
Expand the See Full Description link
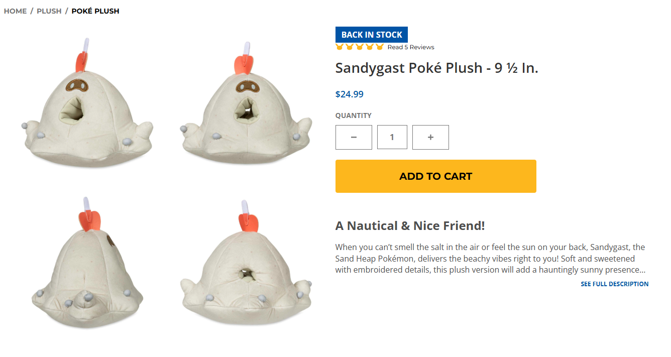tap(615, 284)
